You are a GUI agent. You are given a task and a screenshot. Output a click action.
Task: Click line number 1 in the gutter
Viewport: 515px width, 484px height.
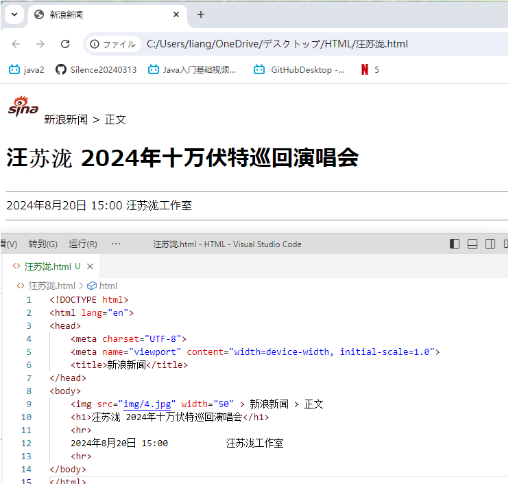pos(29,300)
